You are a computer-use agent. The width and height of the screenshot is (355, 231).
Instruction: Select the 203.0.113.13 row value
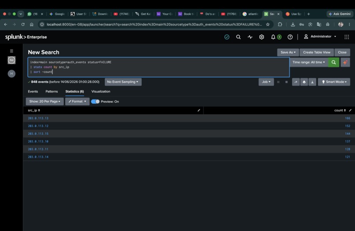click(x=38, y=118)
